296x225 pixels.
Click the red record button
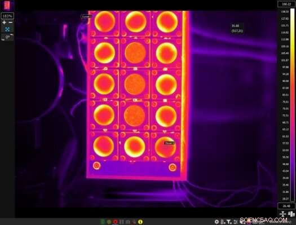(116, 222)
